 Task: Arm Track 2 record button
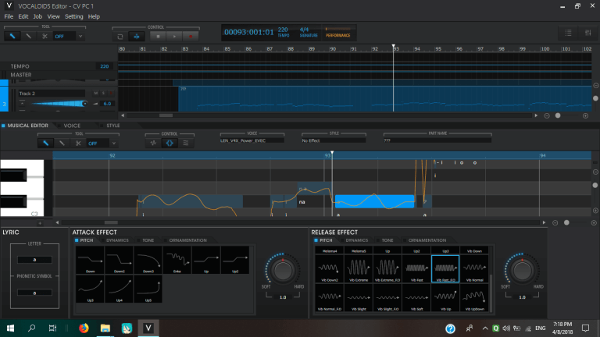(111, 94)
